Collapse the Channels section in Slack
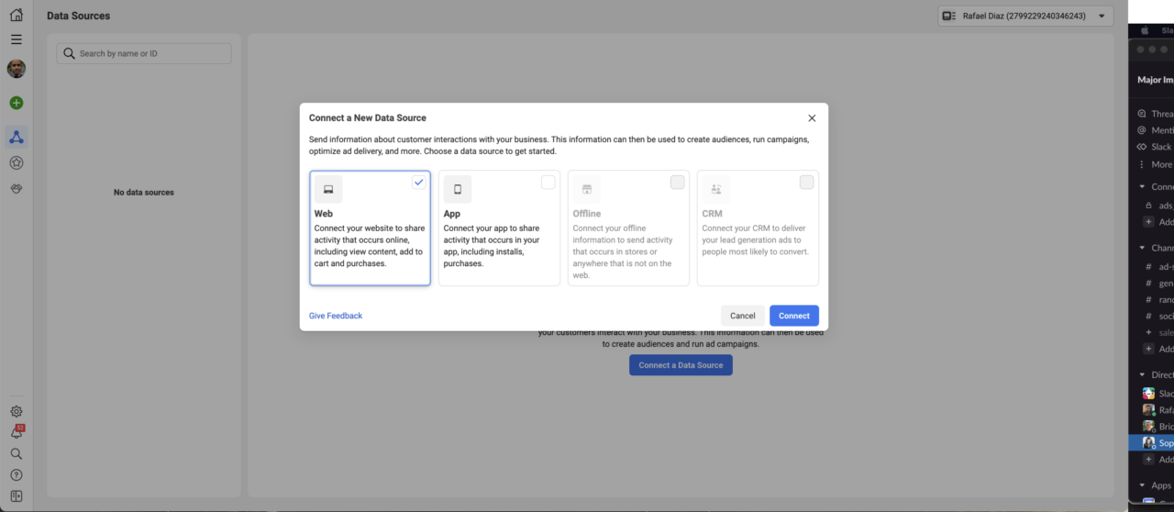 click(x=1142, y=248)
